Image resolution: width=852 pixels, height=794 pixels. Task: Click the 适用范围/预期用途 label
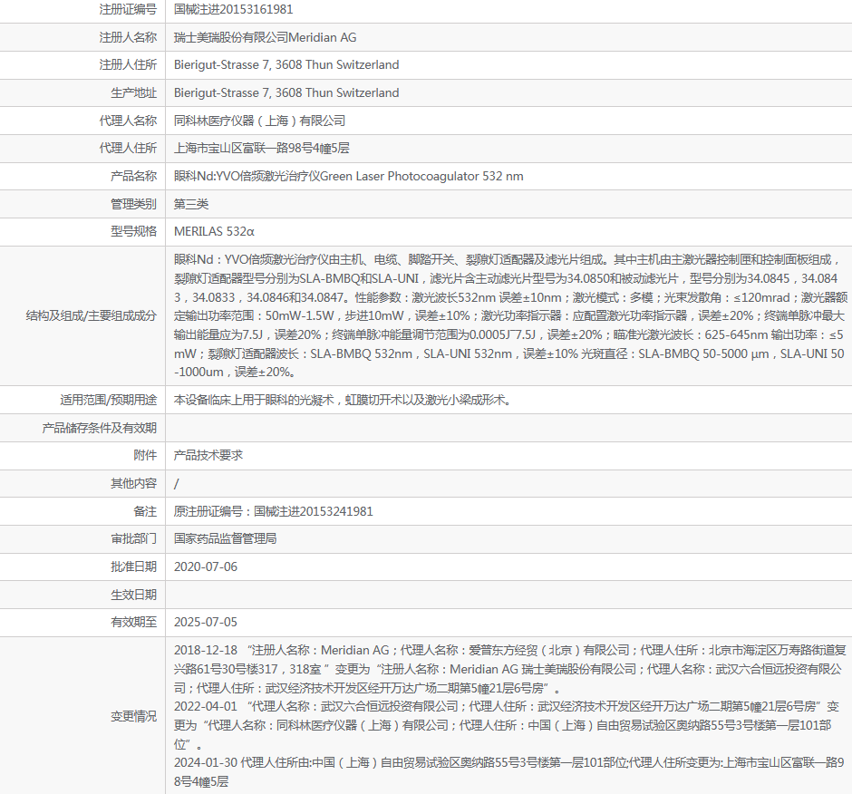(108, 400)
